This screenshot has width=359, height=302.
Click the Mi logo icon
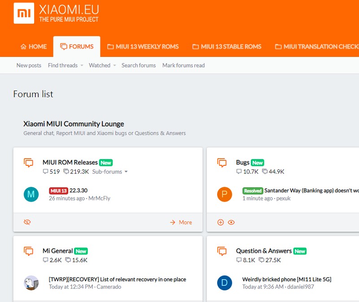24,13
